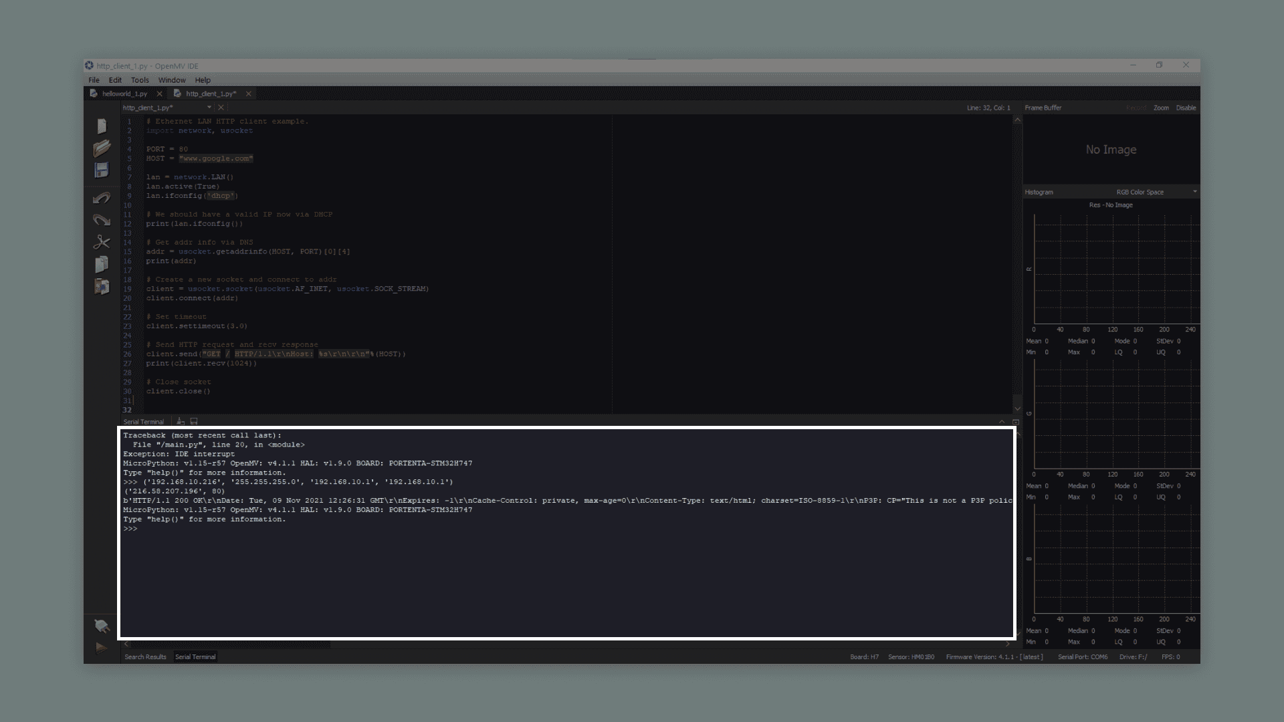The height and width of the screenshot is (722, 1284).
Task: Run the script with the play icon
Action: click(102, 647)
